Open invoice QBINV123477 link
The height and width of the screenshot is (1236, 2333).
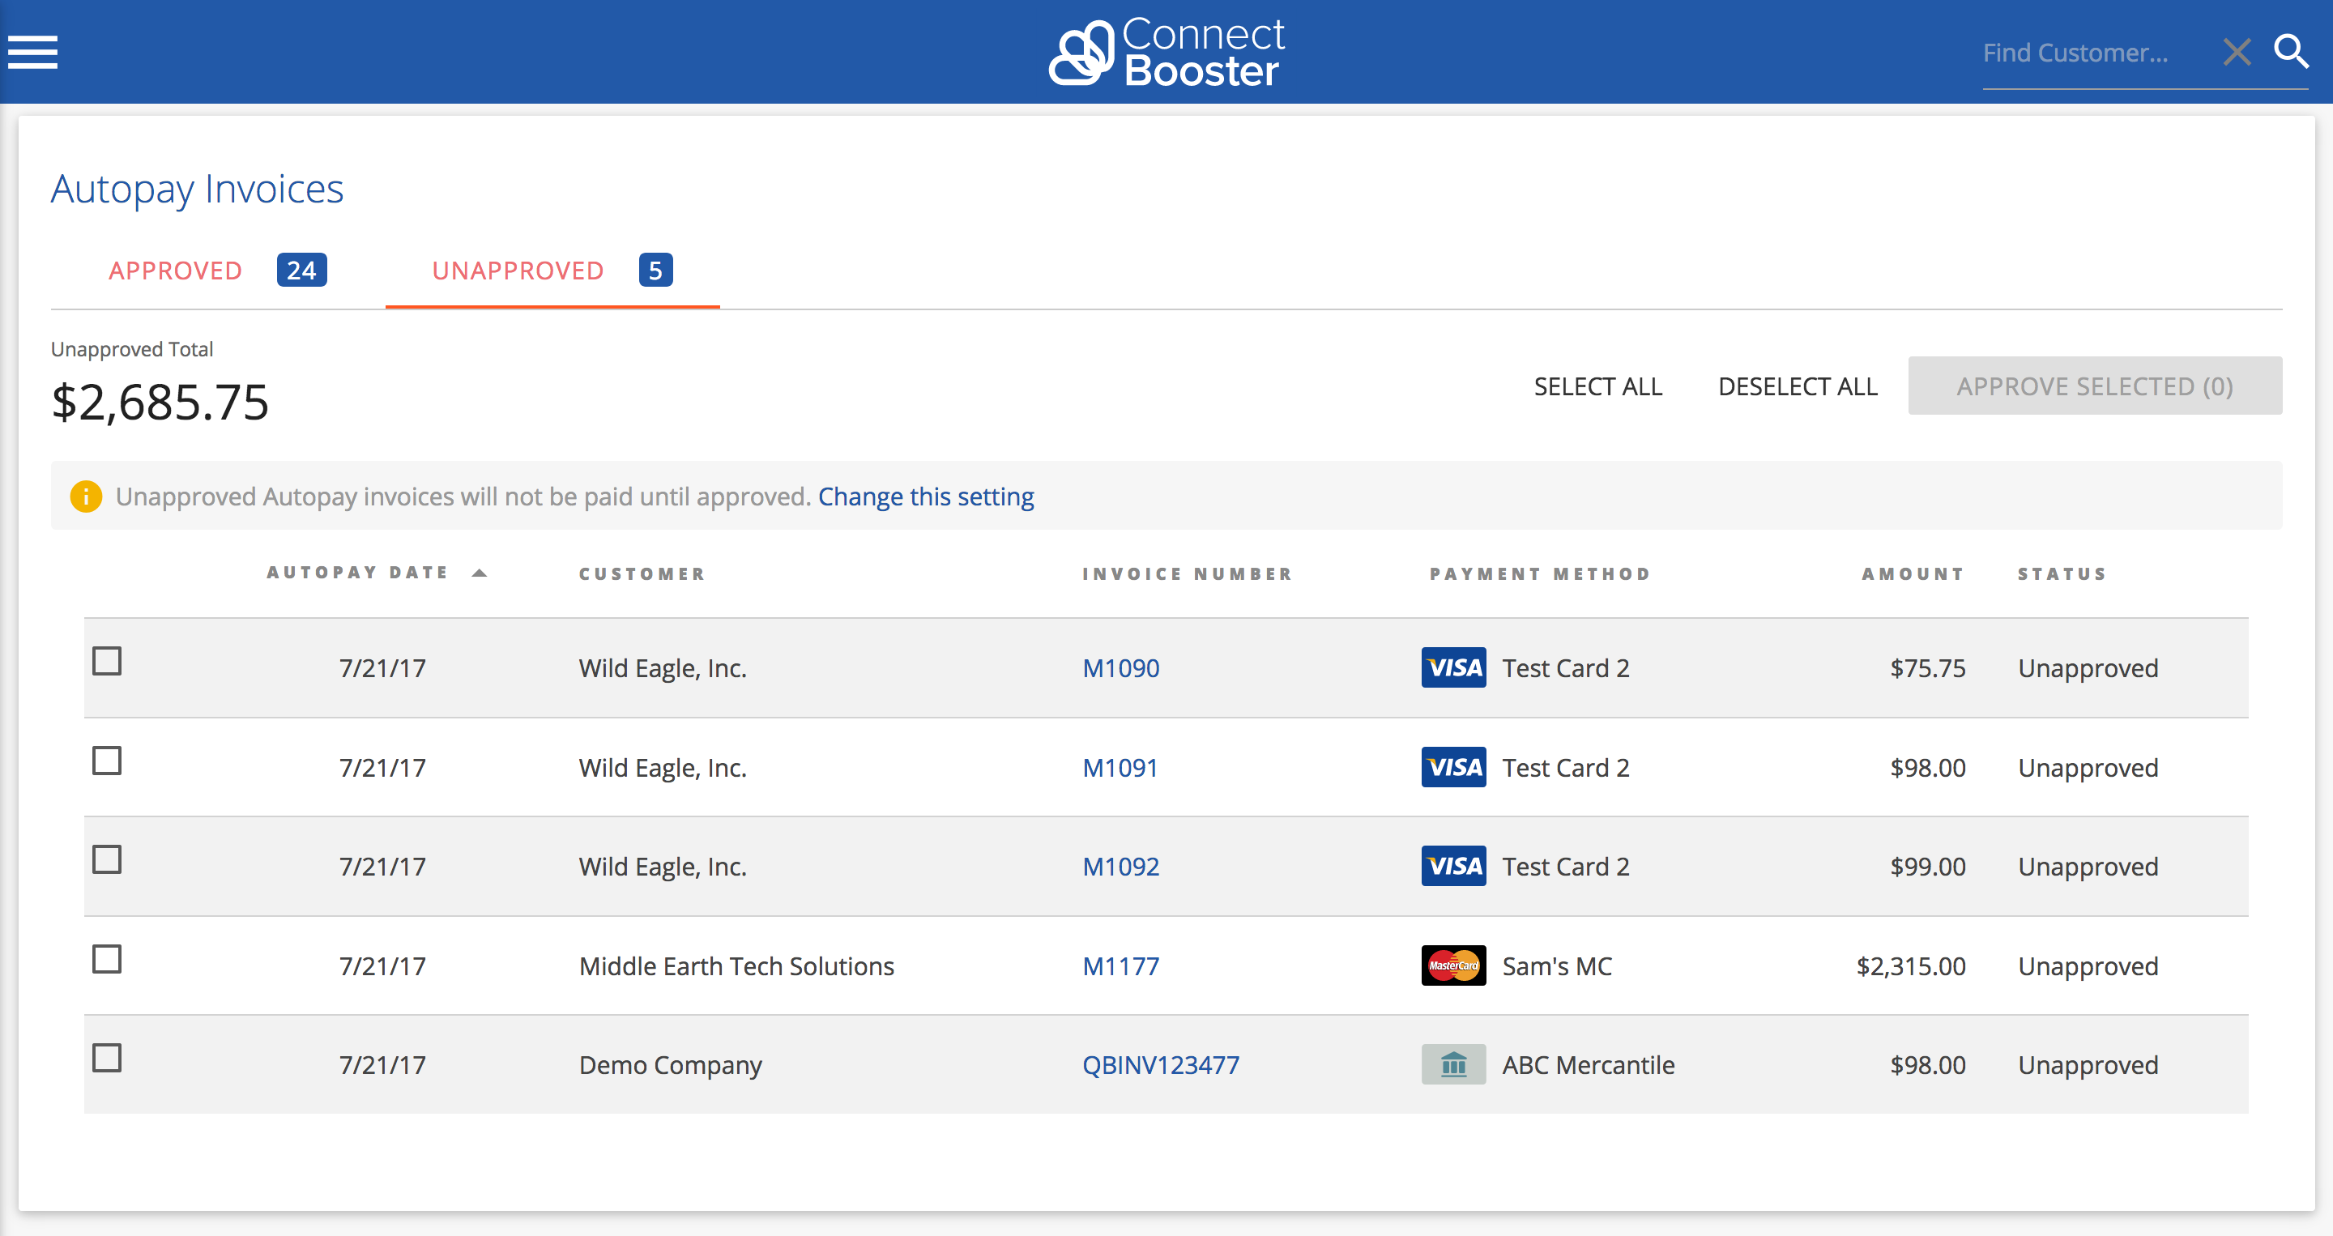[x=1160, y=1065]
